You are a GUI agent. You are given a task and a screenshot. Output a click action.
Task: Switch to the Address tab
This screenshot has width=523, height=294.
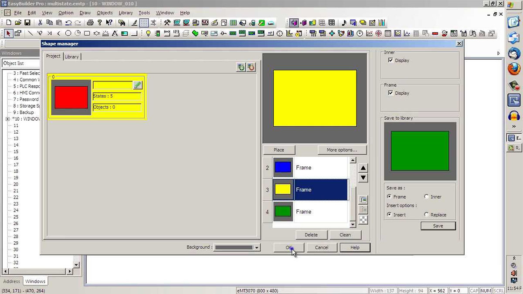(11, 281)
